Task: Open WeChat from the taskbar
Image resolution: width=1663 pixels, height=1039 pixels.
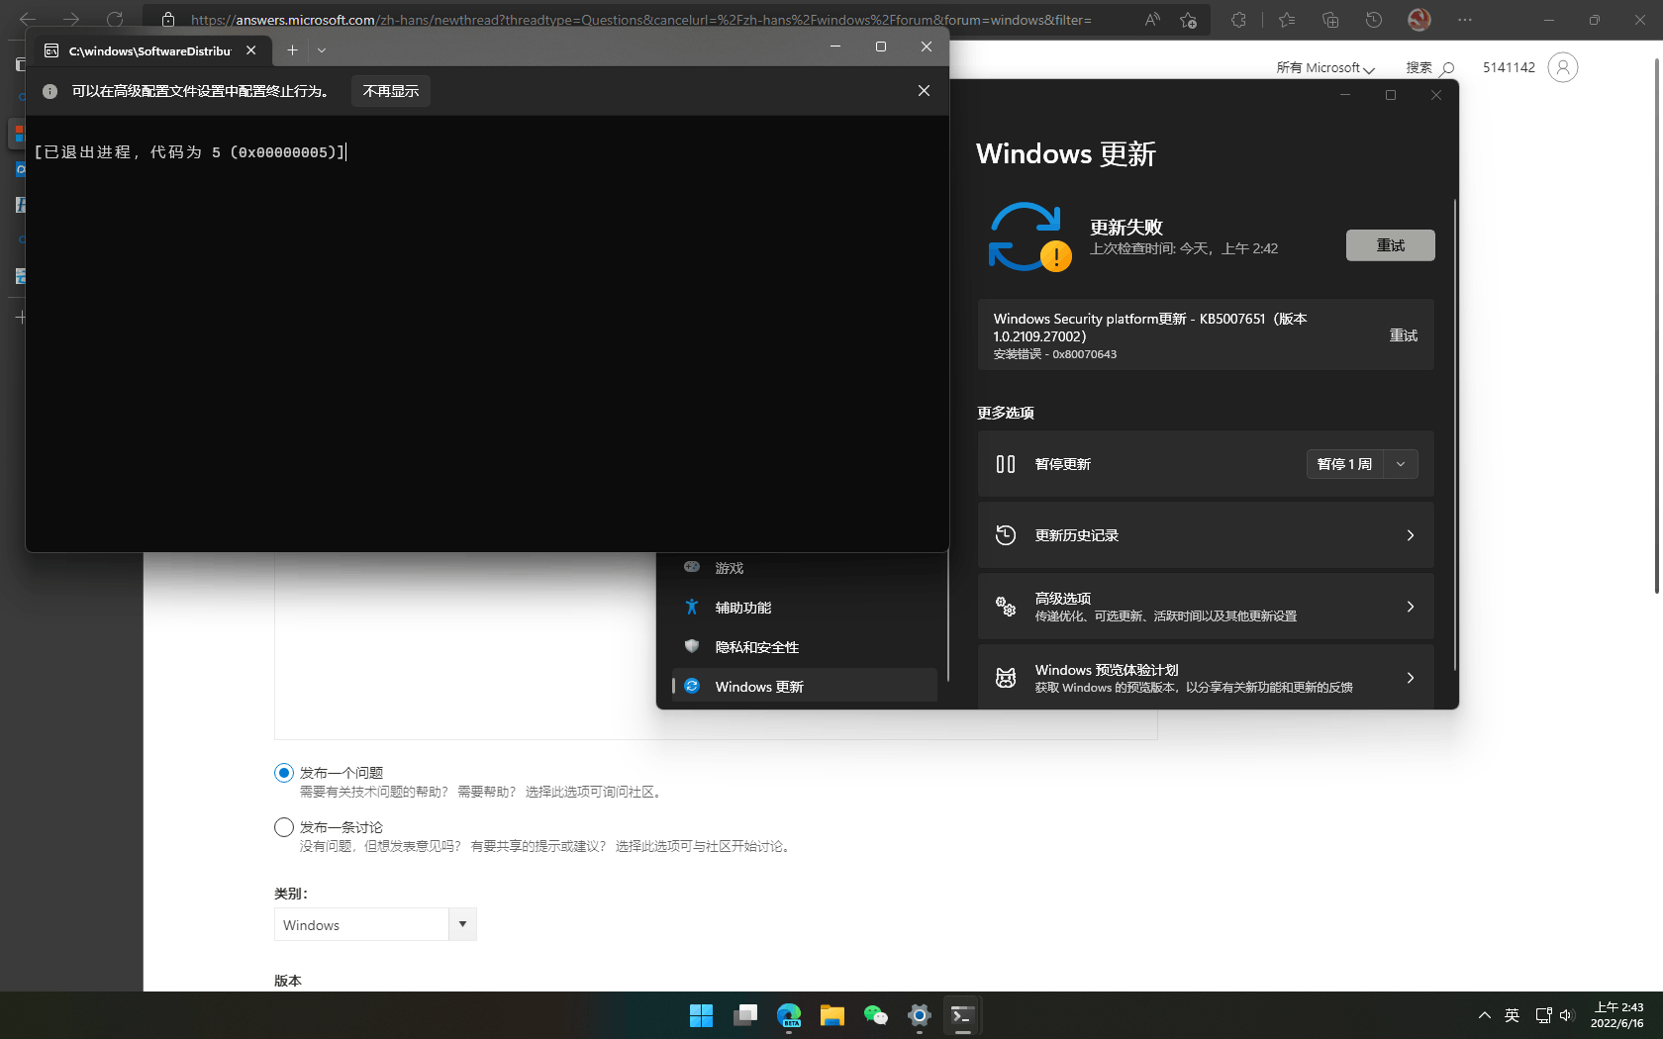Action: [x=876, y=1015]
